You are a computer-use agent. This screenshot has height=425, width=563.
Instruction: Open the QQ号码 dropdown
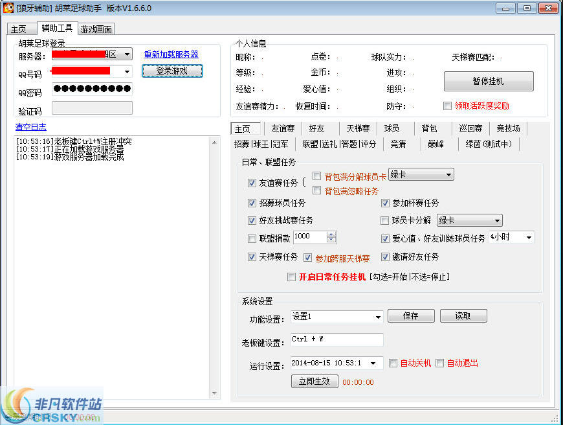pos(127,71)
